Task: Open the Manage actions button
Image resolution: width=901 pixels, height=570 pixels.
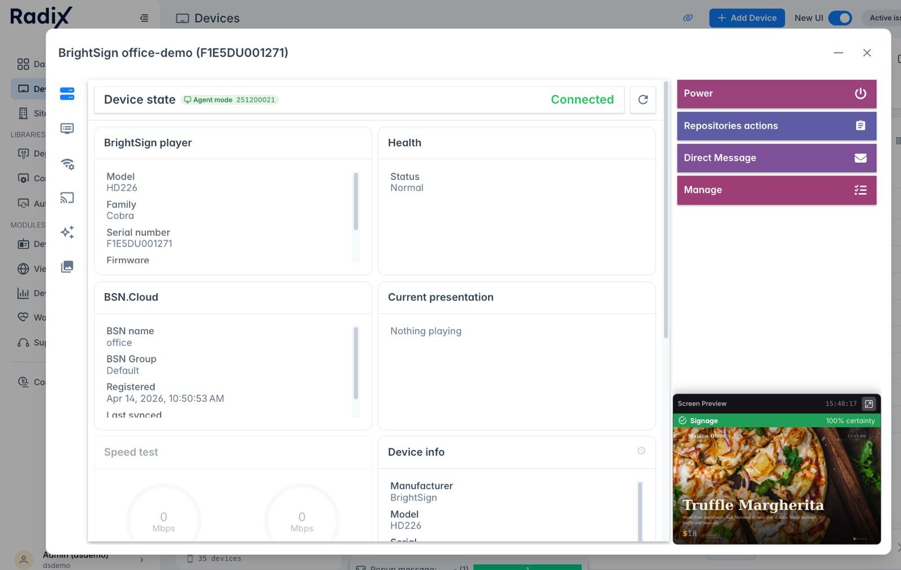Action: click(x=777, y=190)
